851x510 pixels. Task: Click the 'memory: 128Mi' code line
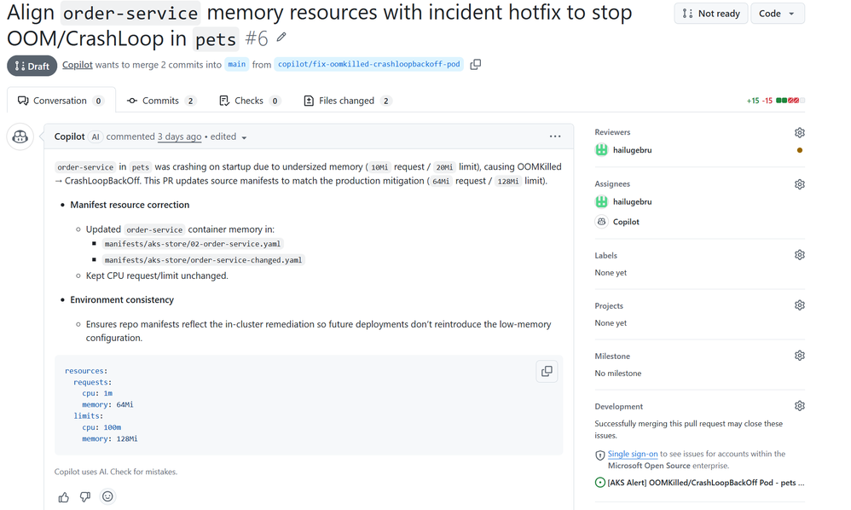point(110,439)
